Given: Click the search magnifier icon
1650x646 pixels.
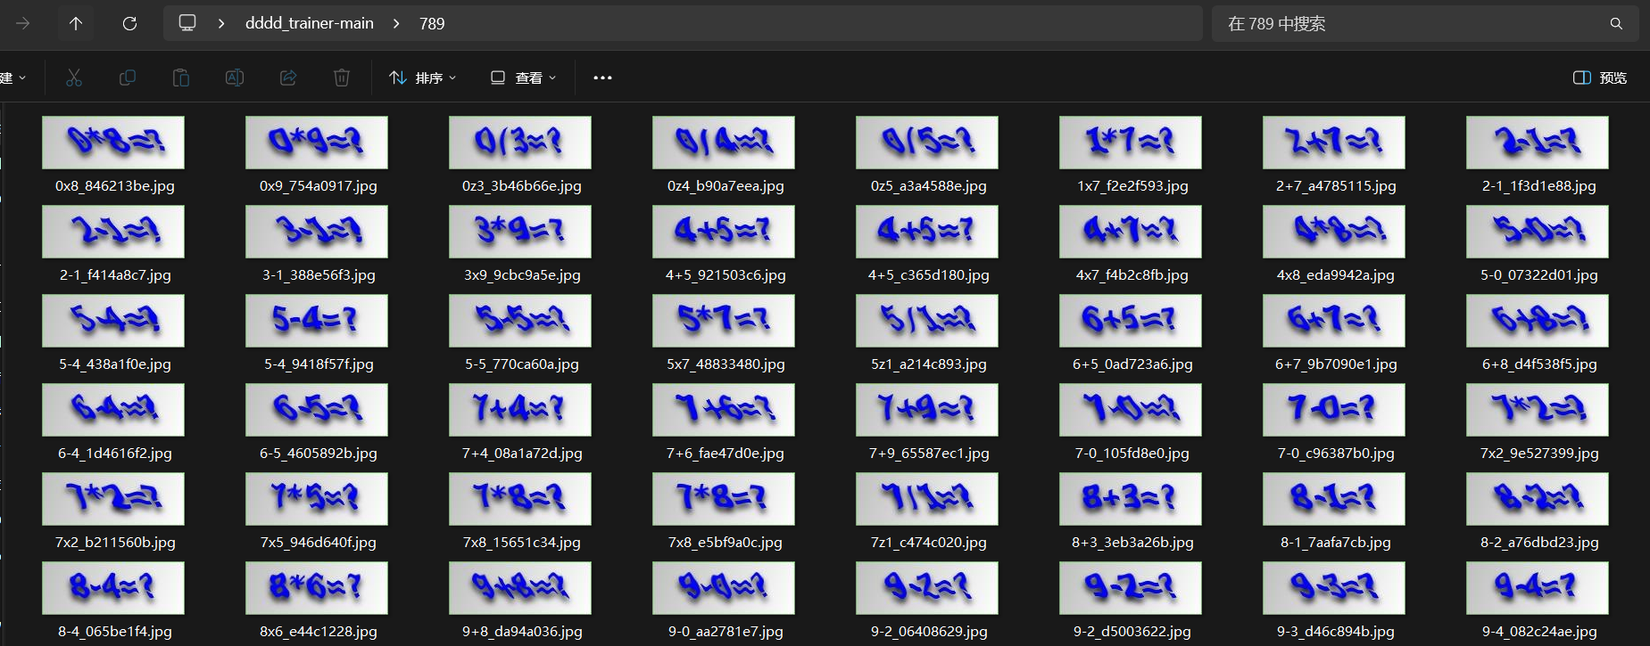Looking at the screenshot, I should [1616, 24].
